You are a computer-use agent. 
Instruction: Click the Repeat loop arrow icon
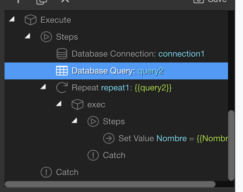pos(62,88)
